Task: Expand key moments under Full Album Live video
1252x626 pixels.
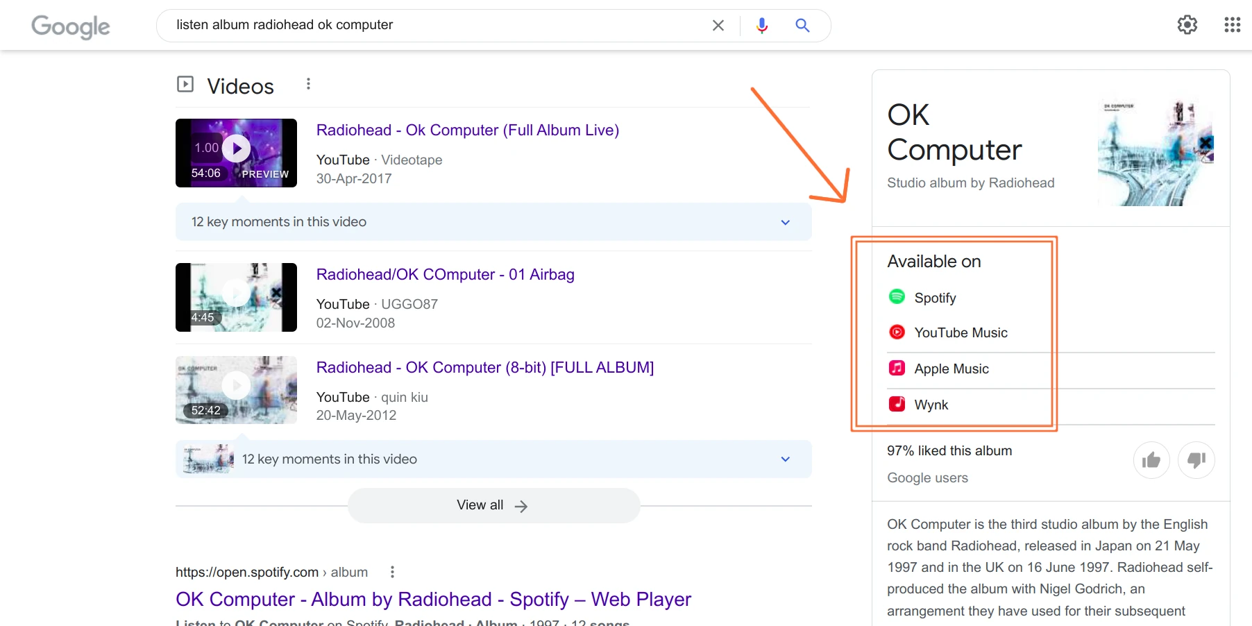Action: (493, 222)
